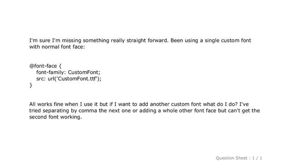Click the words 'single custom font' in the first line
This screenshot has height=164, width=291.
[228, 41]
